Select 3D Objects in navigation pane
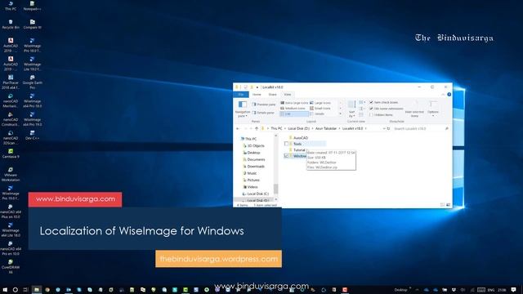523x294 pixels. click(253, 146)
